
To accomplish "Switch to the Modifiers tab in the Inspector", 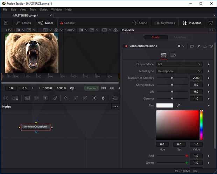I will click(x=180, y=37).
